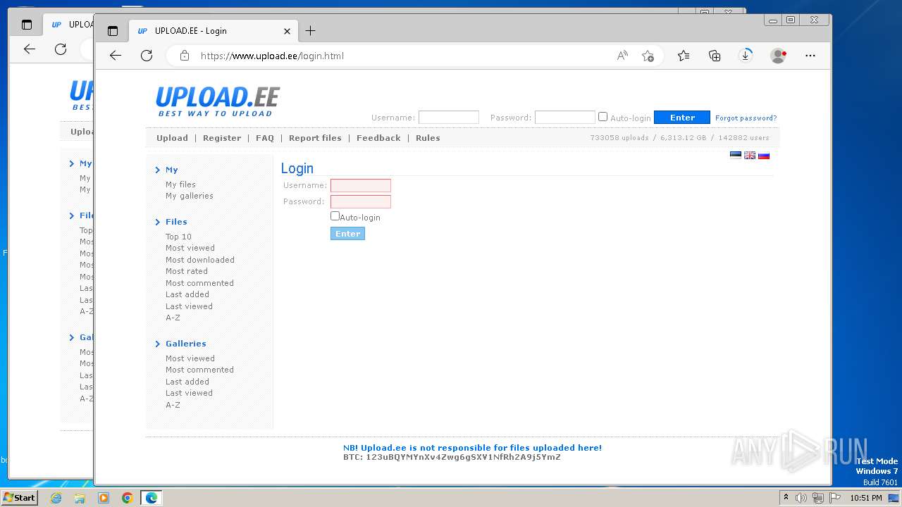Screen dimensions: 902x507
Task: Open Files Last added link
Action: click(x=187, y=294)
